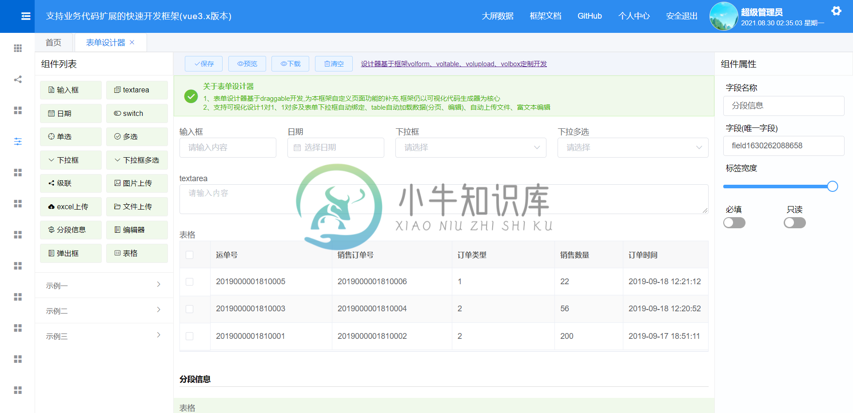Click calendar icon in 选择日期 field
This screenshot has width=853, height=413.
tap(297, 148)
